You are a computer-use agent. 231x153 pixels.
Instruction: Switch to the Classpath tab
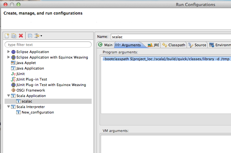pyautogui.click(x=174, y=45)
